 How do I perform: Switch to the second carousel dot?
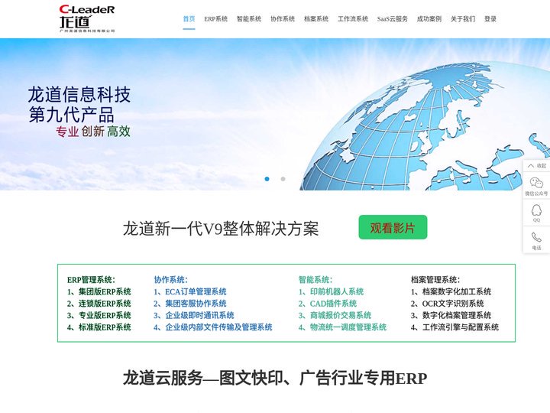click(283, 179)
